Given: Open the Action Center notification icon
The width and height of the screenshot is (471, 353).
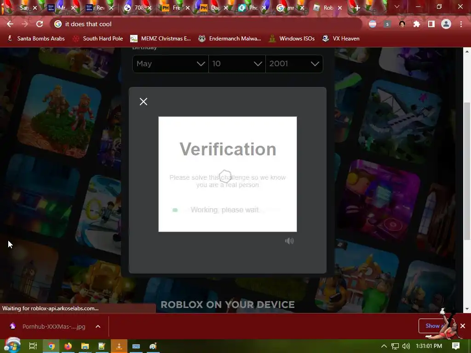Looking at the screenshot, I should tap(456, 346).
